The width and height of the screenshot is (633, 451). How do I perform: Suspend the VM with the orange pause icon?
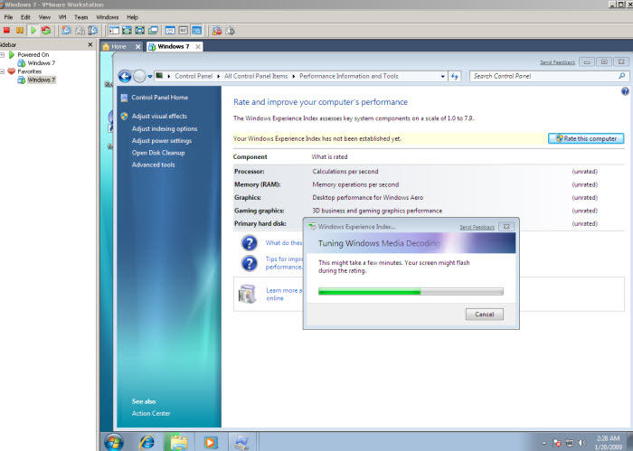pyautogui.click(x=19, y=30)
